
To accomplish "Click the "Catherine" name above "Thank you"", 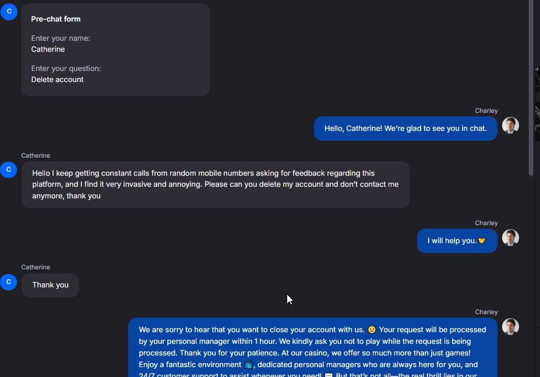I will click(36, 267).
